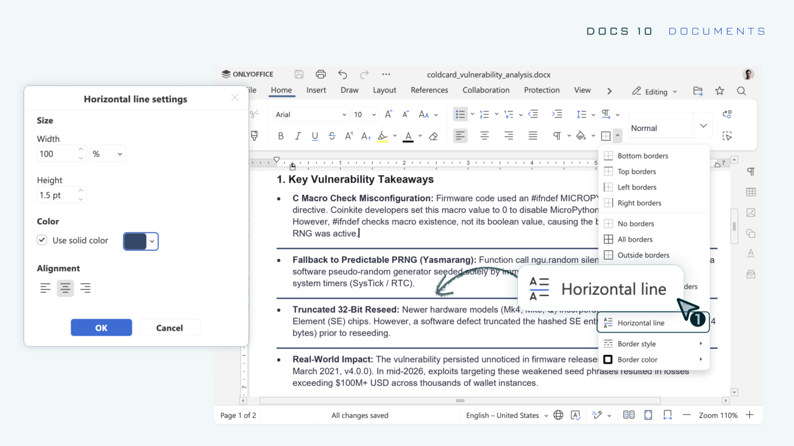Open the horizontal line color picker

tap(141, 241)
